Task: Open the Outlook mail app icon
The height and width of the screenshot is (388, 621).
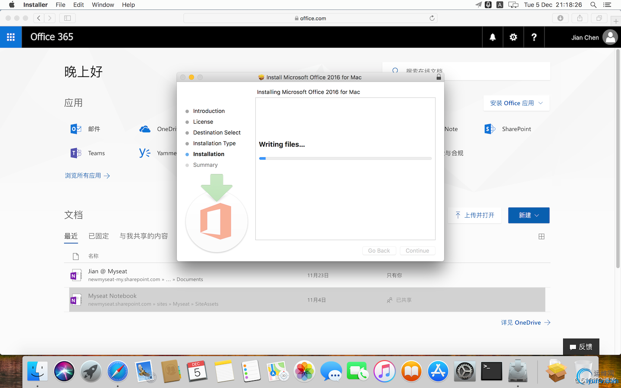Action: click(76, 129)
